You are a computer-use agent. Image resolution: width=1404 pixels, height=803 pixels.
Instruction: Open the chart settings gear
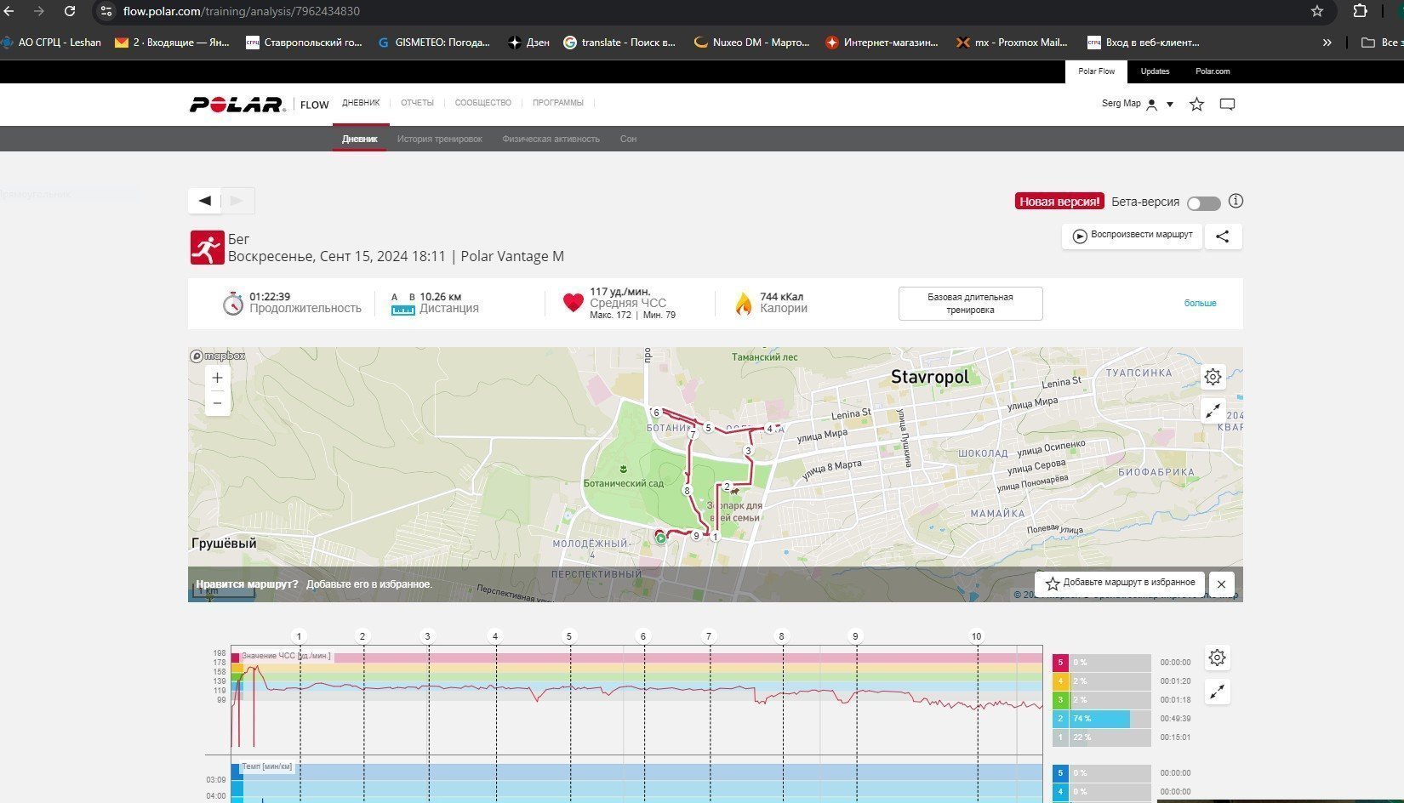coord(1217,658)
